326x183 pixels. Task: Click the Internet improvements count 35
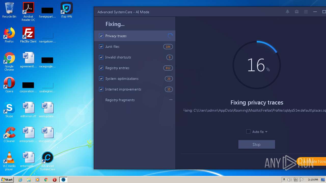coord(169,89)
